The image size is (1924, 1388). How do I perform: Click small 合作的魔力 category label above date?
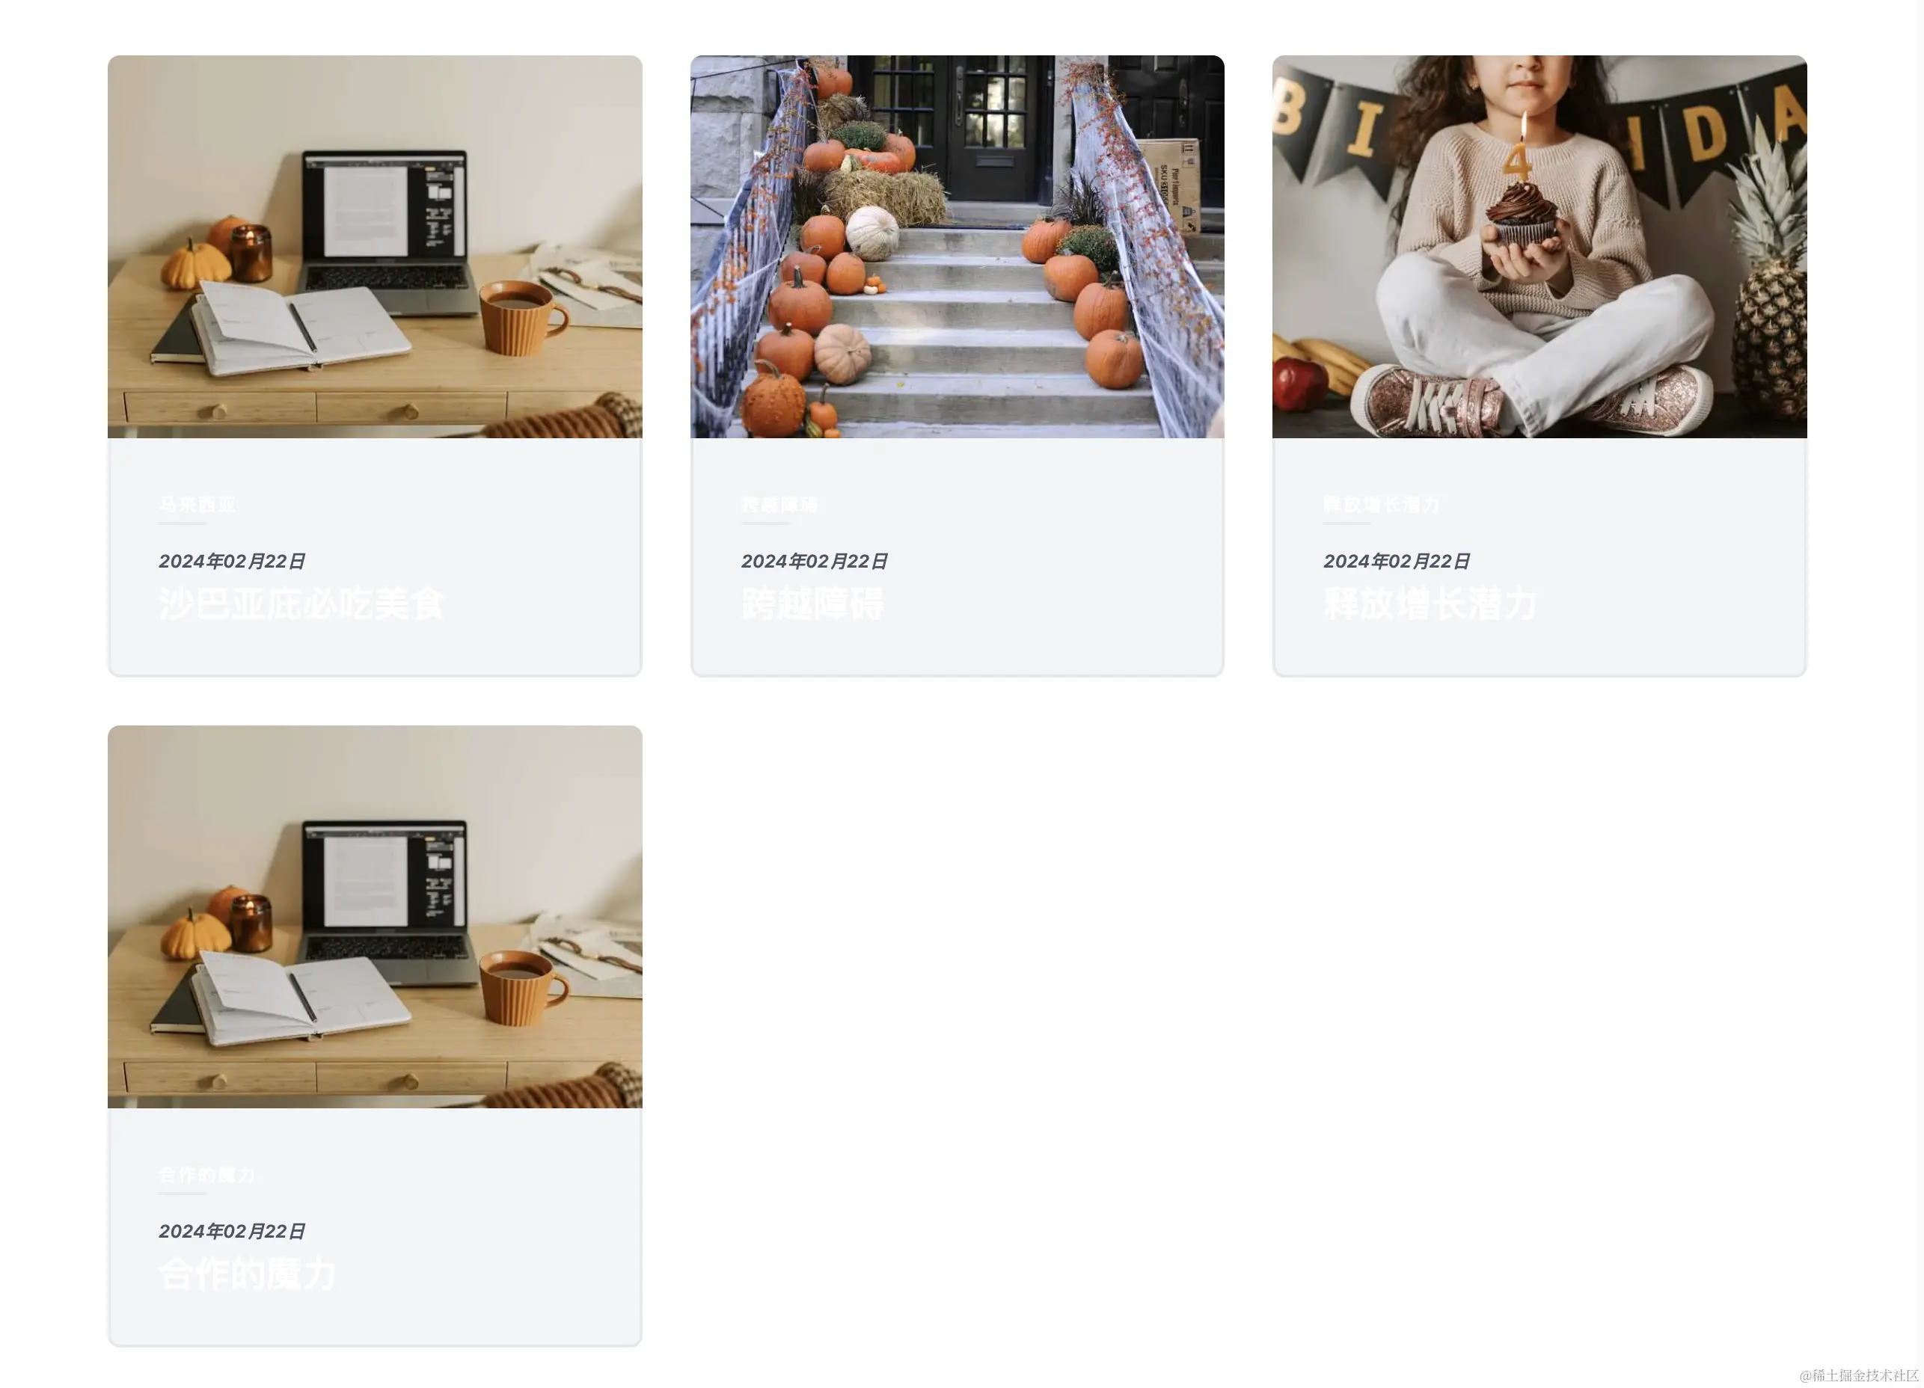pos(206,1174)
